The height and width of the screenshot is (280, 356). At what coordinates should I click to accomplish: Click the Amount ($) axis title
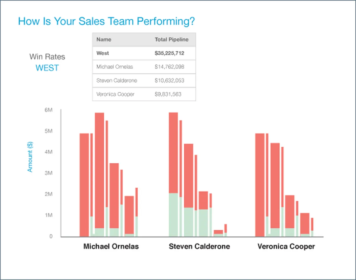tap(30, 157)
